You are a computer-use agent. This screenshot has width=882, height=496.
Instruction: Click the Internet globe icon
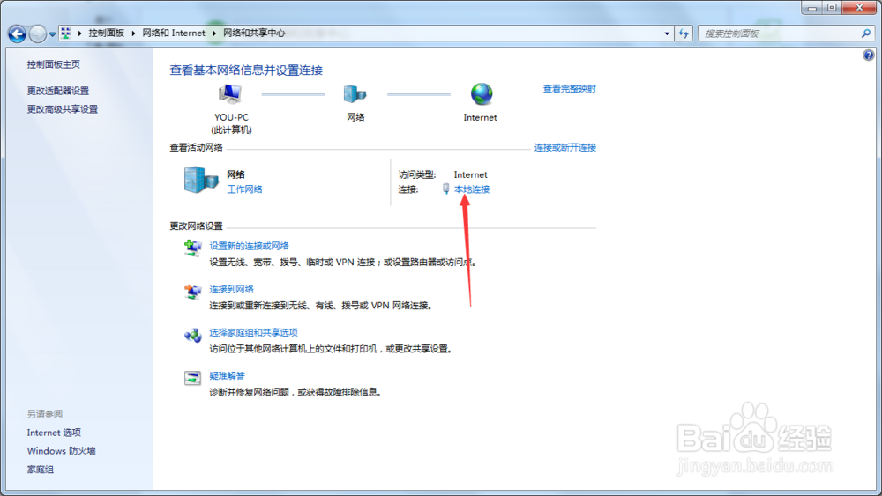point(482,93)
